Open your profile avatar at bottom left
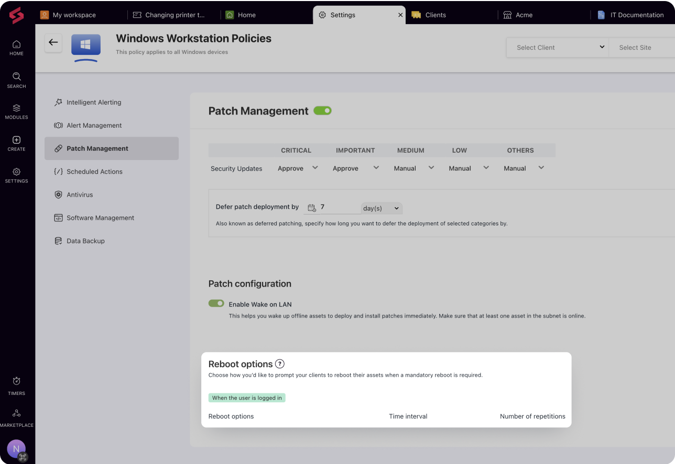 (x=16, y=449)
